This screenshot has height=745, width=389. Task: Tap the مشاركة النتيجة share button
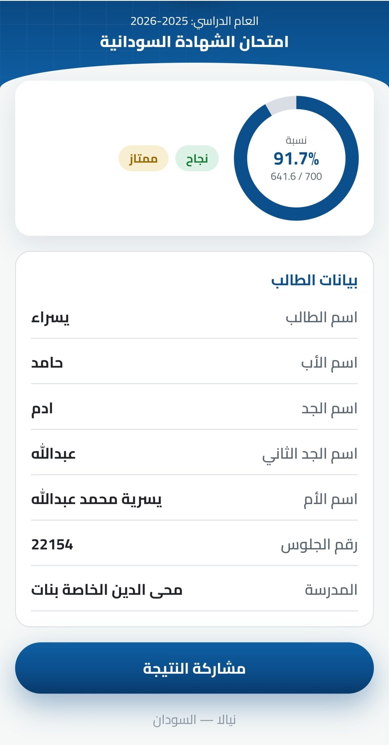coord(194,668)
